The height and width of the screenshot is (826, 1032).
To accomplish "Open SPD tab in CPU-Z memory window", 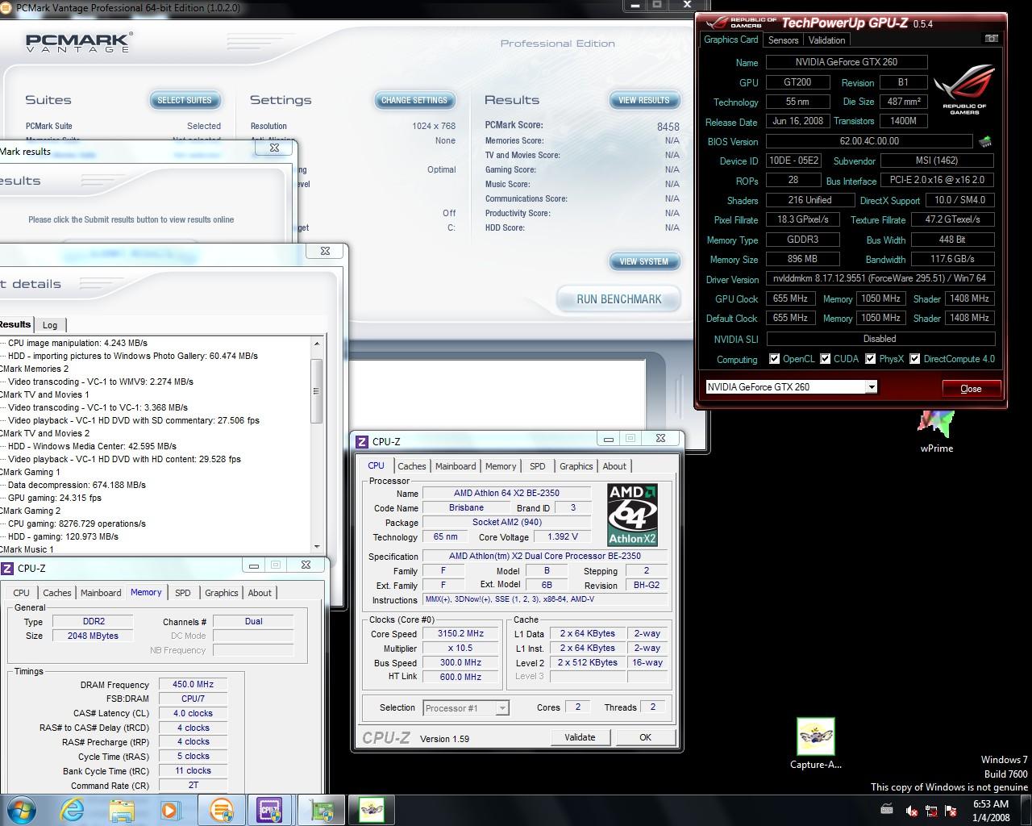I will coord(183,593).
